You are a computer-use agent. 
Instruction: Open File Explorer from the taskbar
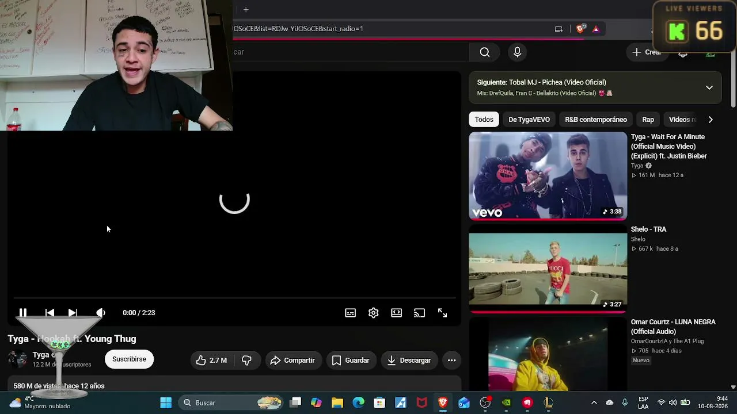(337, 402)
